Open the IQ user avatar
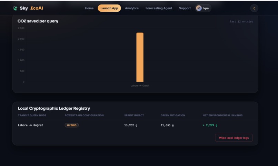This screenshot has width=278, height=166. 199,8
